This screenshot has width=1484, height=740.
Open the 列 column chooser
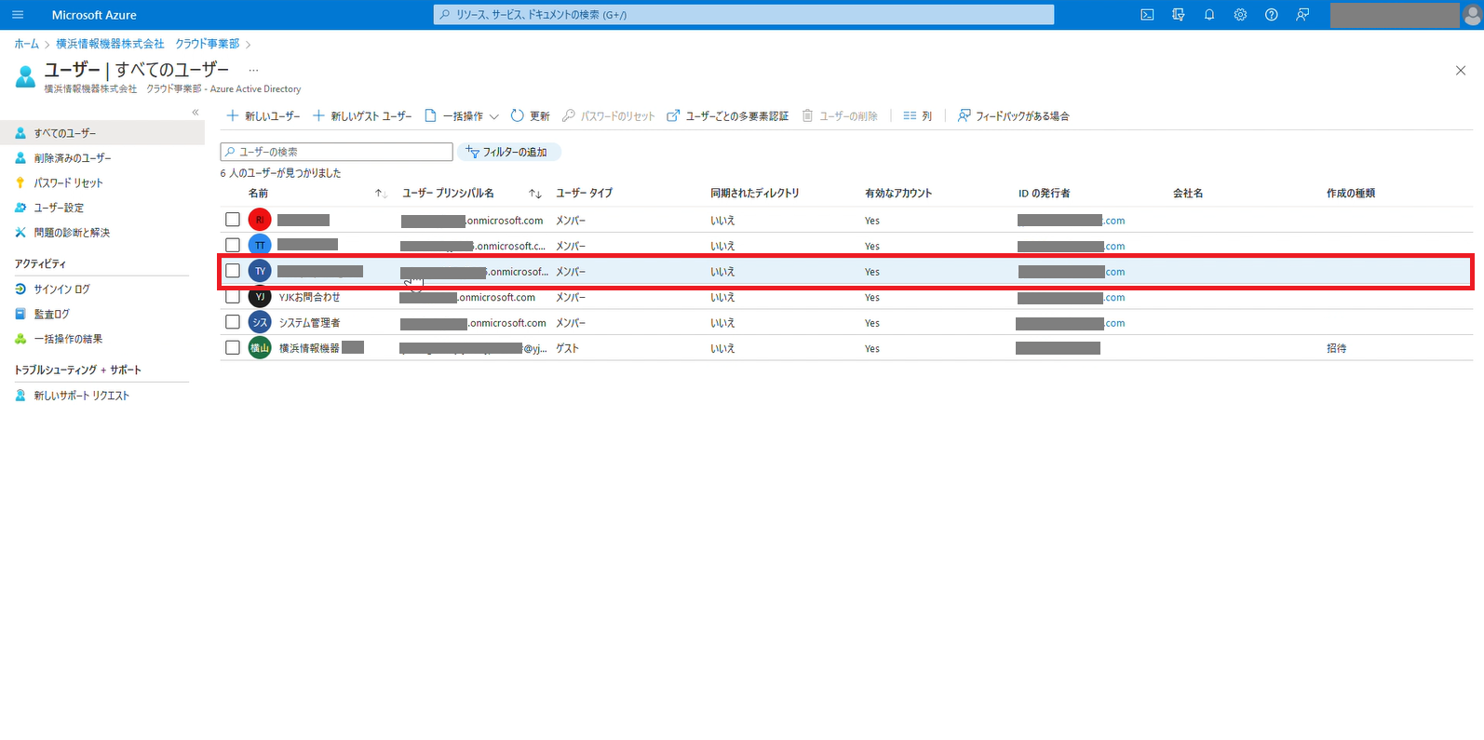(917, 116)
